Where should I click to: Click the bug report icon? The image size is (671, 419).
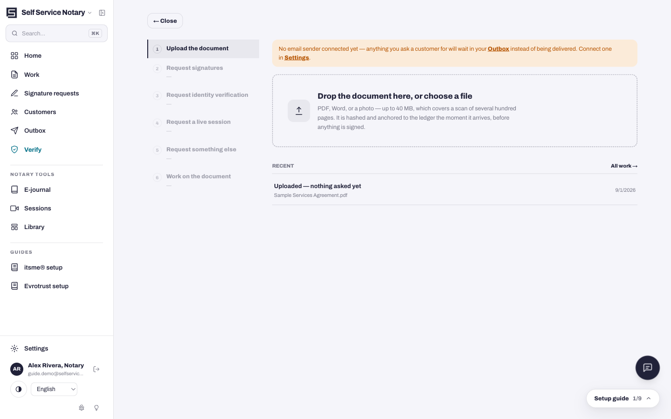[x=82, y=408]
